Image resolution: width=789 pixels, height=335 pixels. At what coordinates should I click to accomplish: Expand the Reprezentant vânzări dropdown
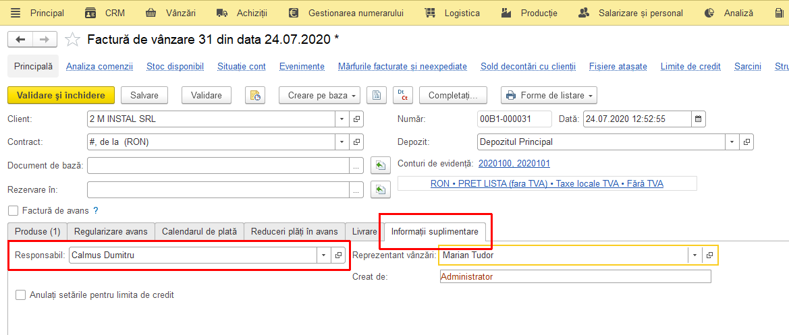(695, 255)
